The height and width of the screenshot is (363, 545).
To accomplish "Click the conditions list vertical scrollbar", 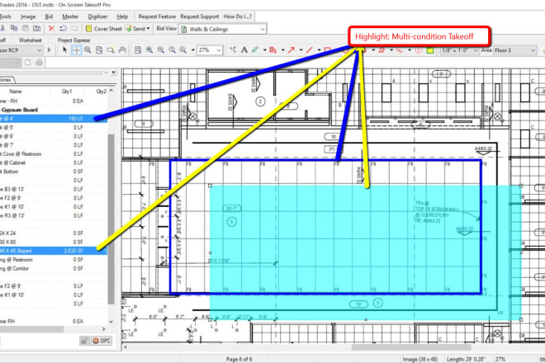I will click(111, 219).
